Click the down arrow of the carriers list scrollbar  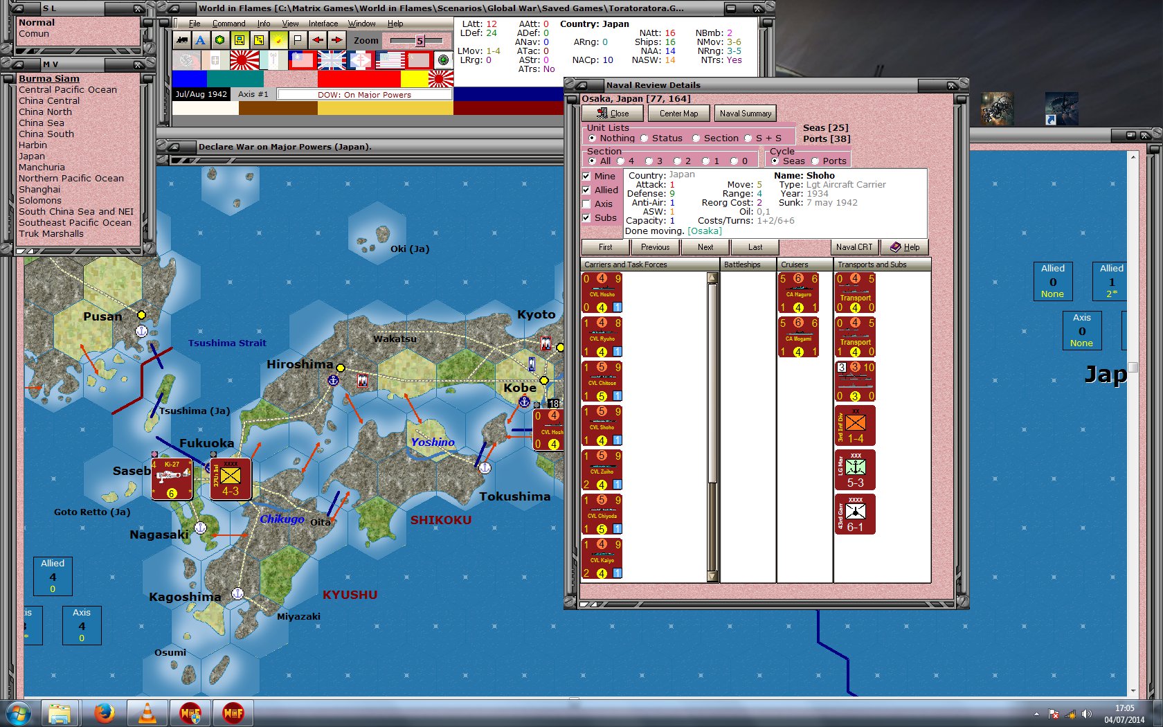712,577
